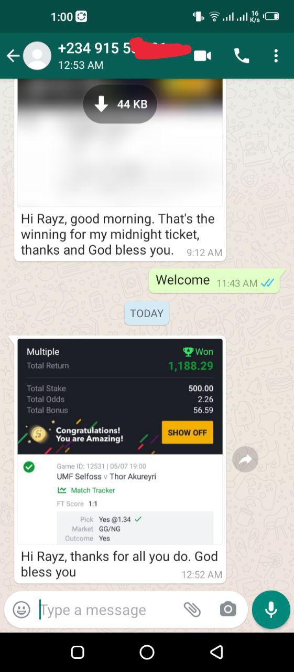This screenshot has height=672, width=294.
Task: Tap Android home navigation circle button
Action: [x=147, y=652]
